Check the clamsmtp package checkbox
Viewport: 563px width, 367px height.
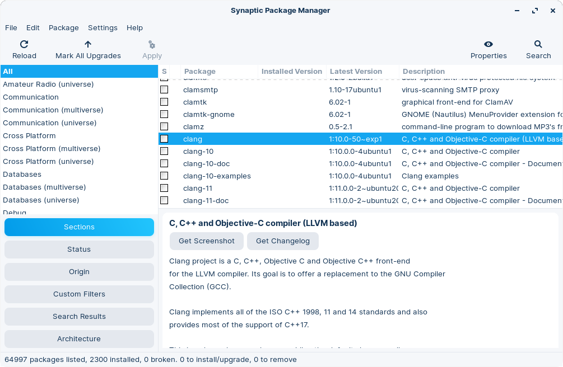(x=164, y=90)
